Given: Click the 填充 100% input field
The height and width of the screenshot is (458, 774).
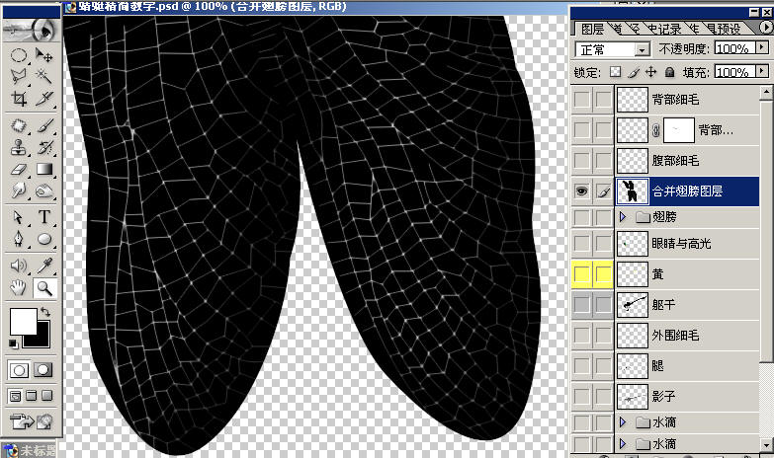Looking at the screenshot, I should pos(734,72).
